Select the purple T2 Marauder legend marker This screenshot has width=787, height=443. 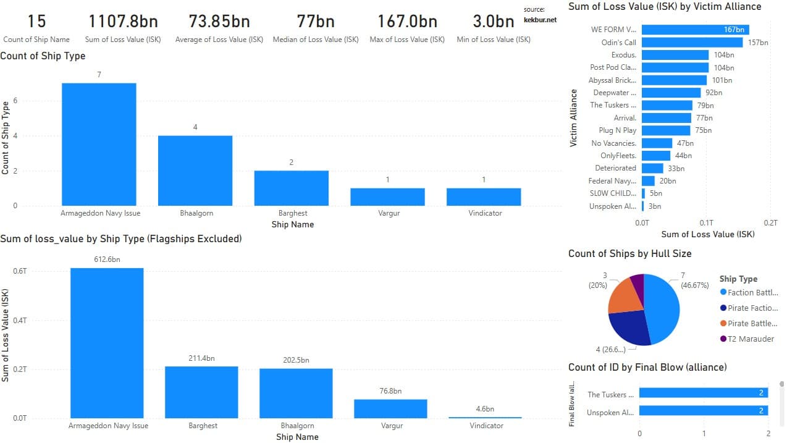723,339
